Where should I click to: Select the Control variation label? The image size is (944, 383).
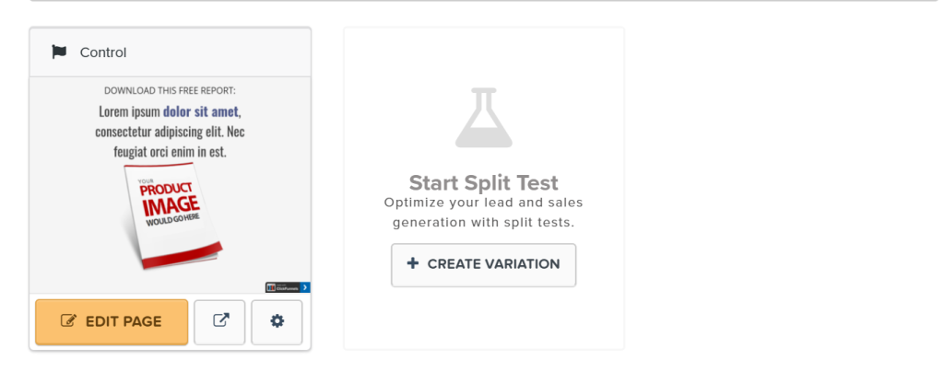coord(103,52)
